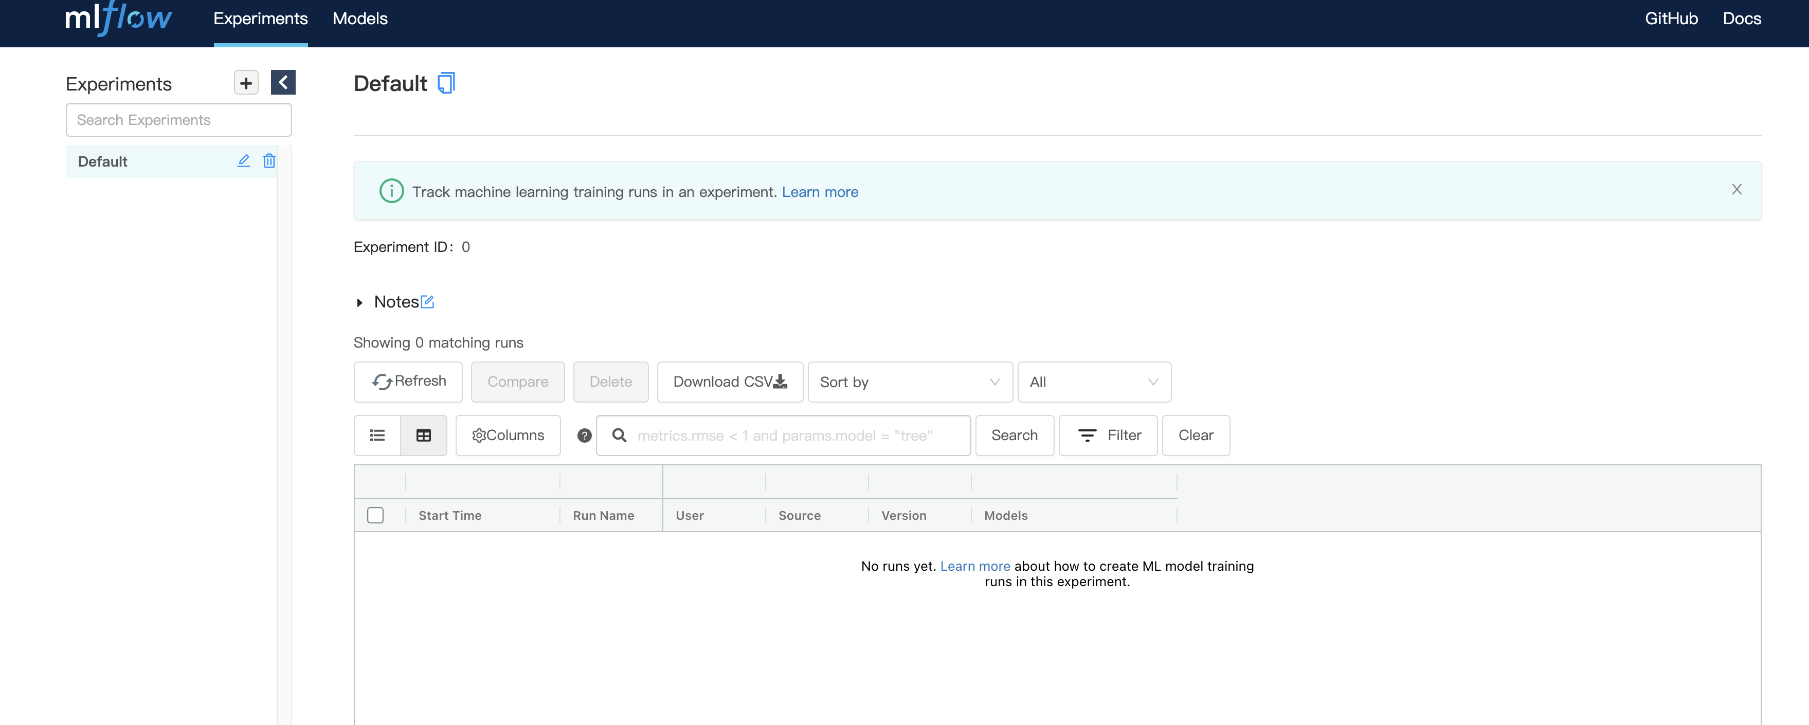
Task: Clear the search query
Action: click(1195, 436)
